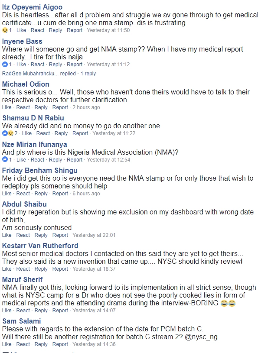Image resolution: width=258 pixels, height=353 pixels.
Task: Report Kestarr Van Rutherford's comment
Action: (x=60, y=269)
